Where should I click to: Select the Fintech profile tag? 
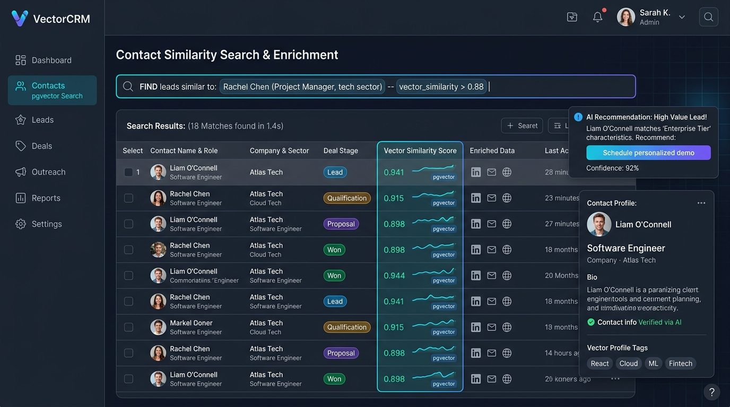(680, 364)
